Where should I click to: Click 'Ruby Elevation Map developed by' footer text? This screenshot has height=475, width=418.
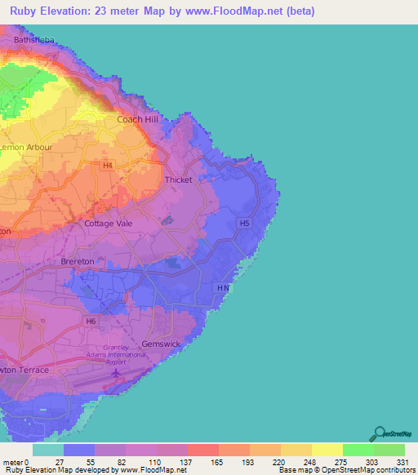(x=96, y=470)
